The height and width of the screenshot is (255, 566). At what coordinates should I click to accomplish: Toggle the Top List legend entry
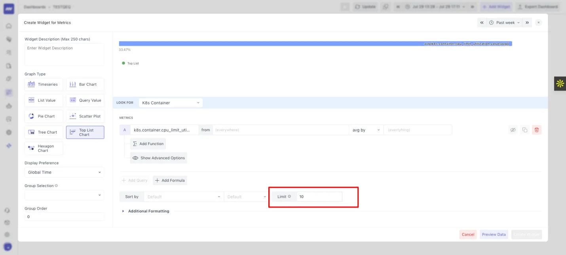[x=130, y=63]
